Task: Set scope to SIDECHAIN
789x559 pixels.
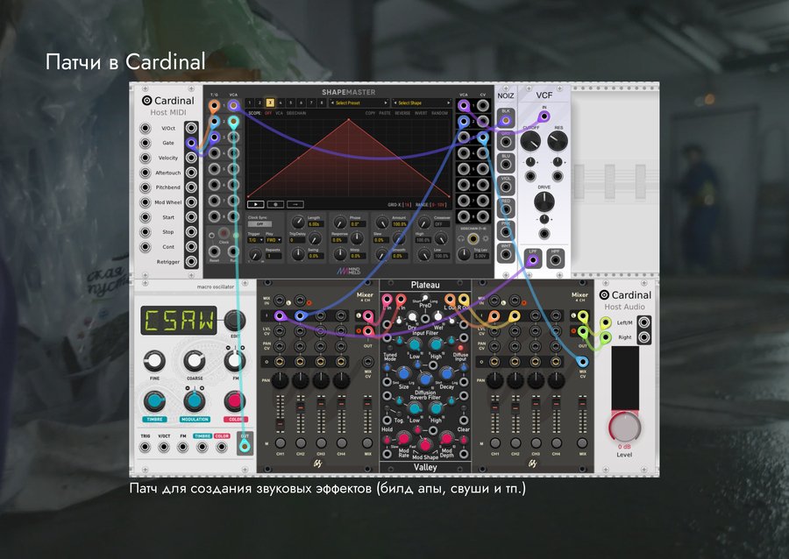Action: click(296, 113)
